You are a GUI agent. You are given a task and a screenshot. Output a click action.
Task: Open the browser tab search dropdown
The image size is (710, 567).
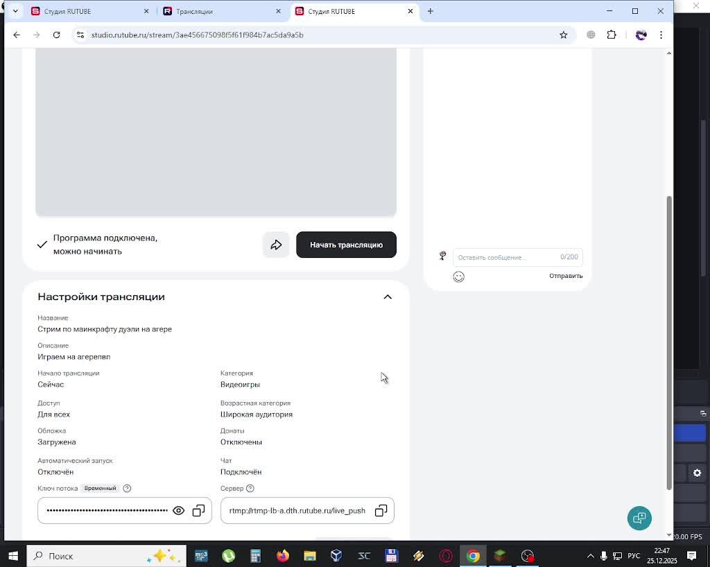click(x=15, y=11)
